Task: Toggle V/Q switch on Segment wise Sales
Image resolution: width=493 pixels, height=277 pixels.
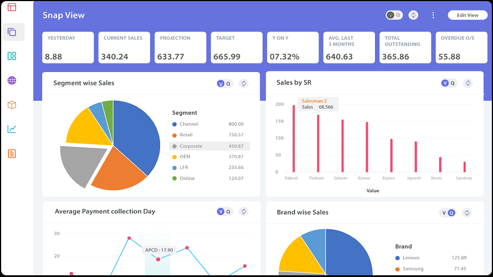Action: [x=224, y=84]
